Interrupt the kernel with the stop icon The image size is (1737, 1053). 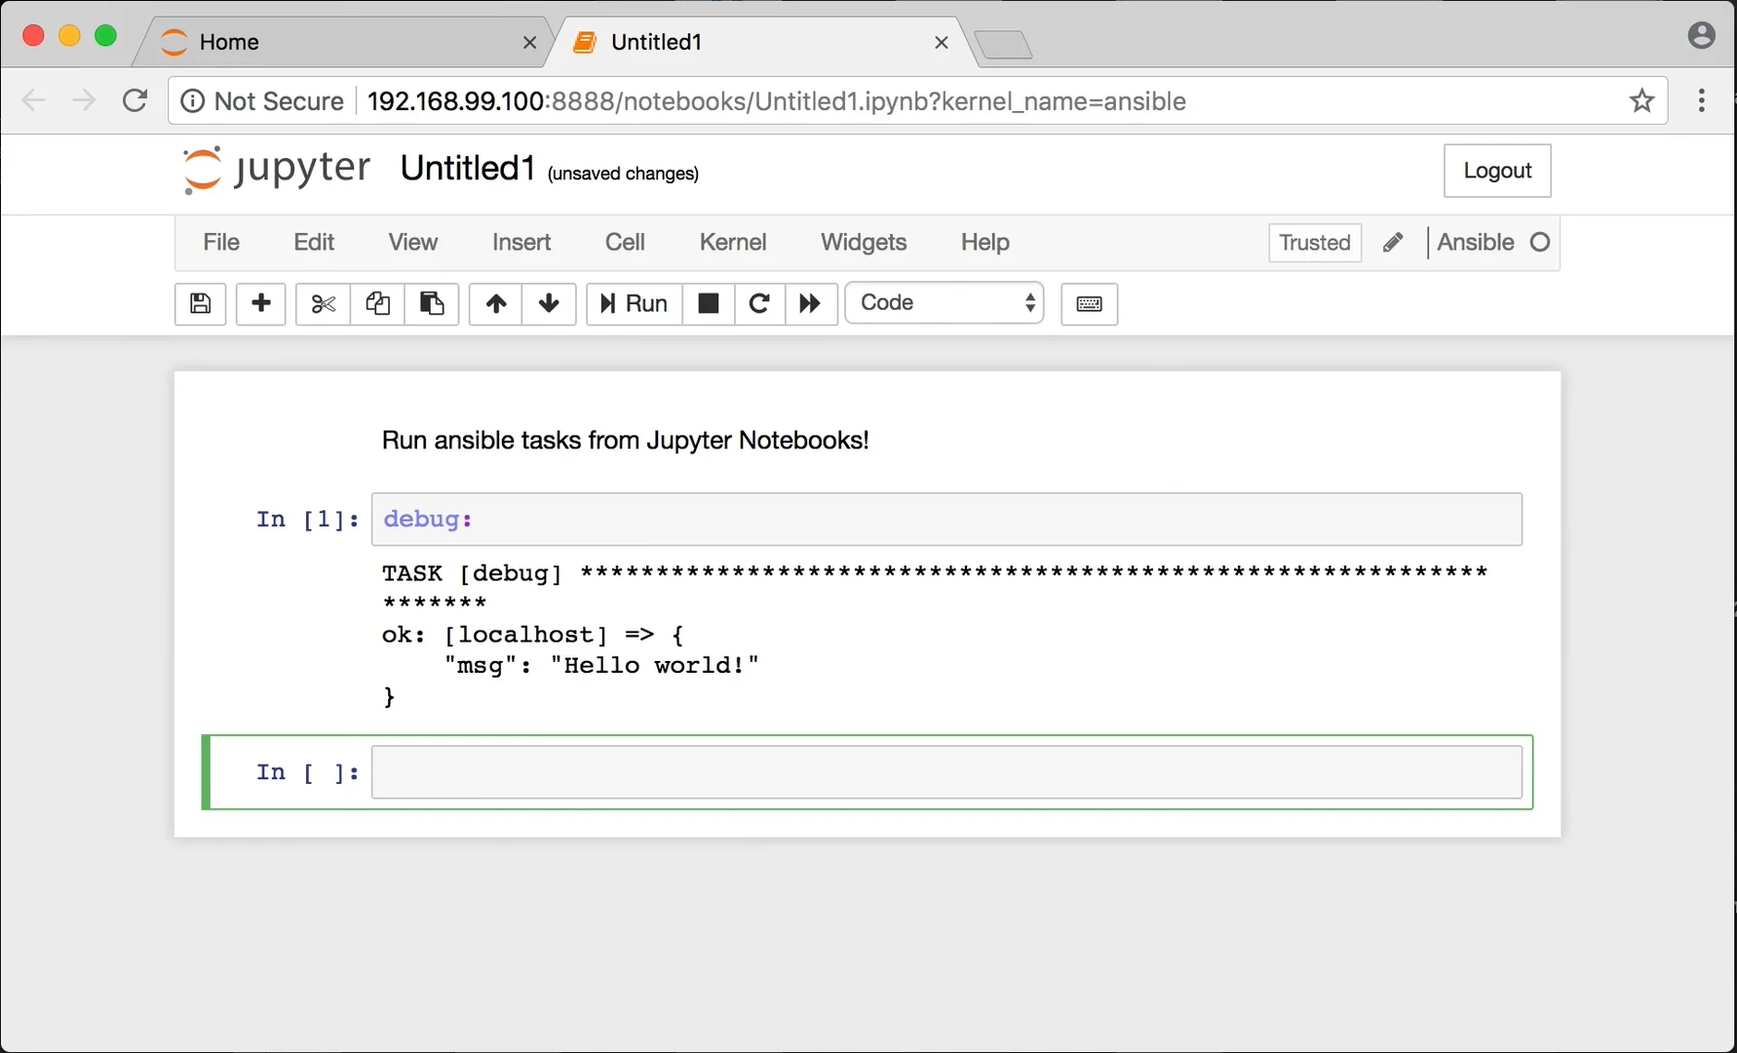coord(709,303)
